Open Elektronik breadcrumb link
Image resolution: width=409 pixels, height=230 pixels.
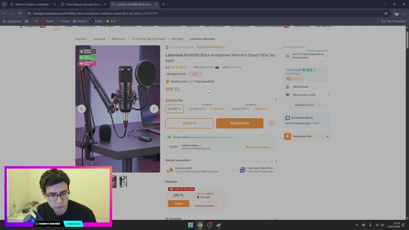[118, 39]
